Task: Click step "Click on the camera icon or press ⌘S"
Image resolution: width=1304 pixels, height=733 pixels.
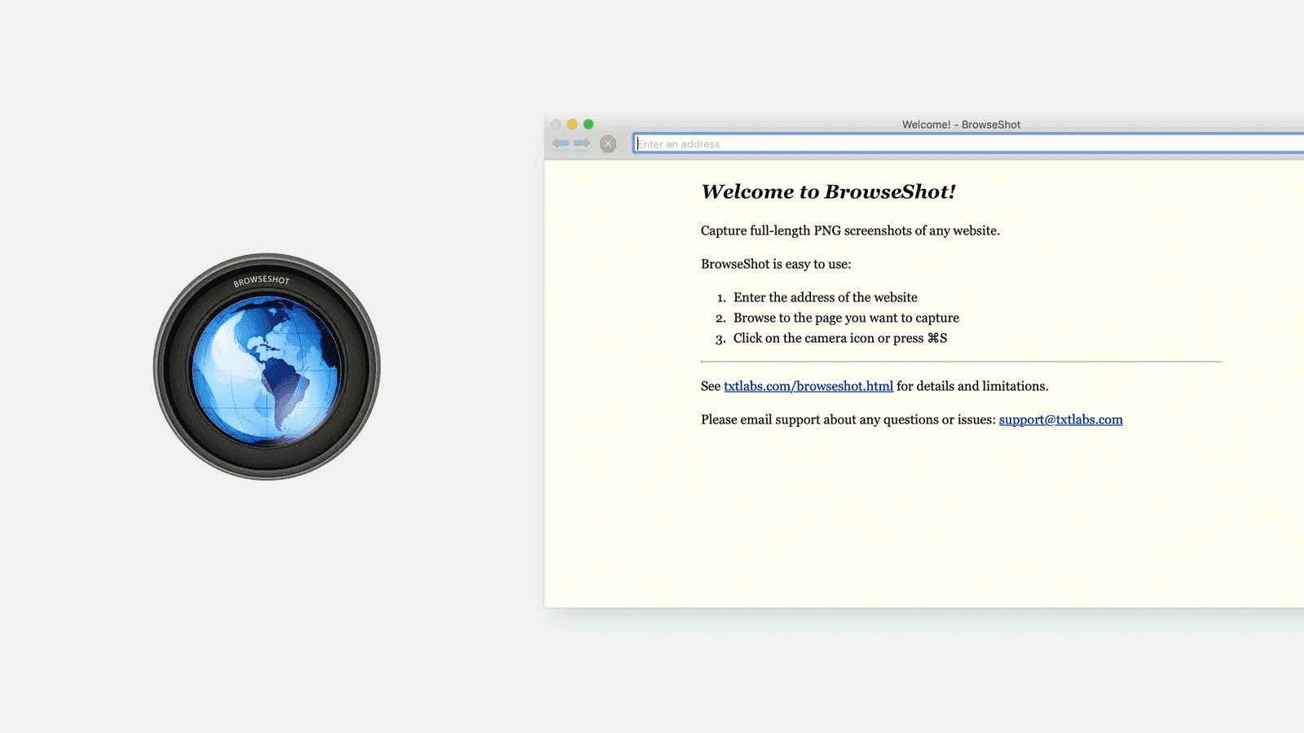Action: tap(840, 338)
